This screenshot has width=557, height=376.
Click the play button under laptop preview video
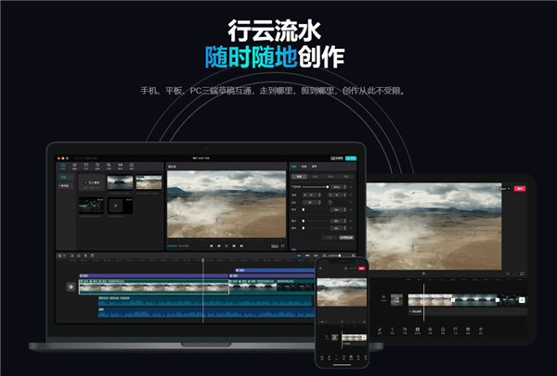coord(227,245)
